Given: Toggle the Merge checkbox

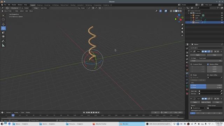Looking at the screenshot, I should point(191,75).
